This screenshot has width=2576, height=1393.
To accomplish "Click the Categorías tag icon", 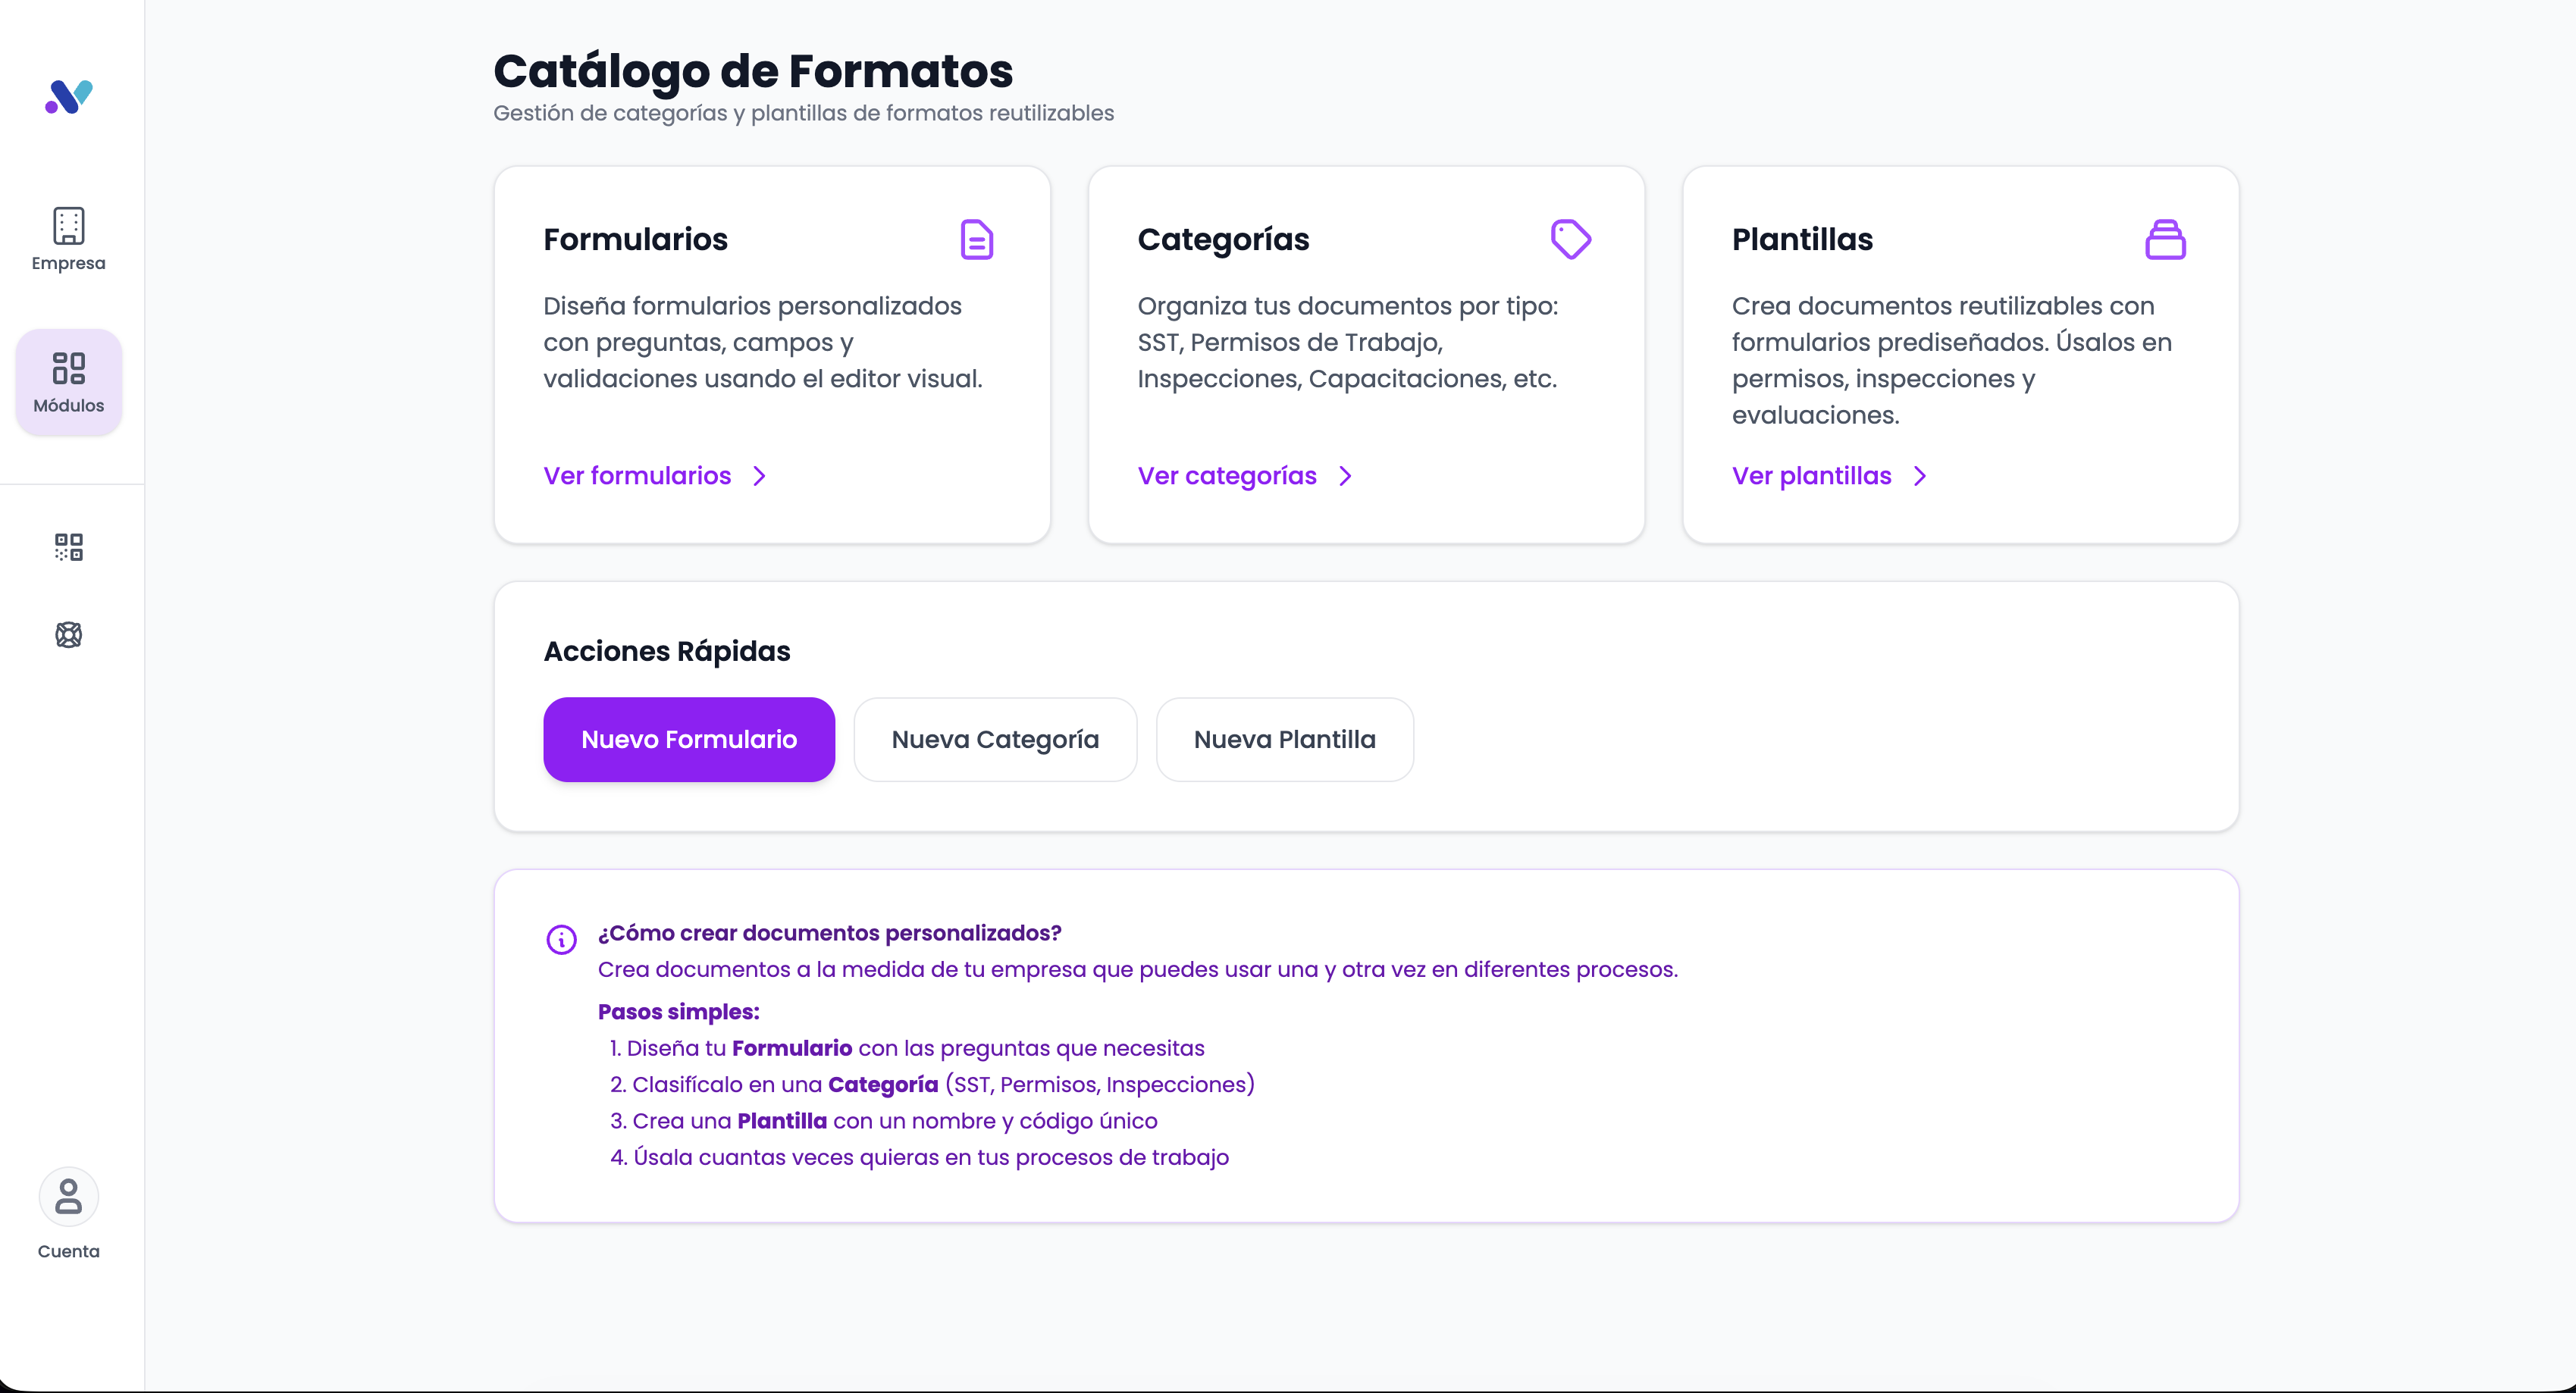I will coord(1570,240).
